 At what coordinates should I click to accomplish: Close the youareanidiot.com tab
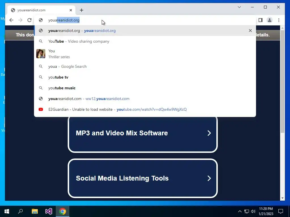[x=71, y=10]
